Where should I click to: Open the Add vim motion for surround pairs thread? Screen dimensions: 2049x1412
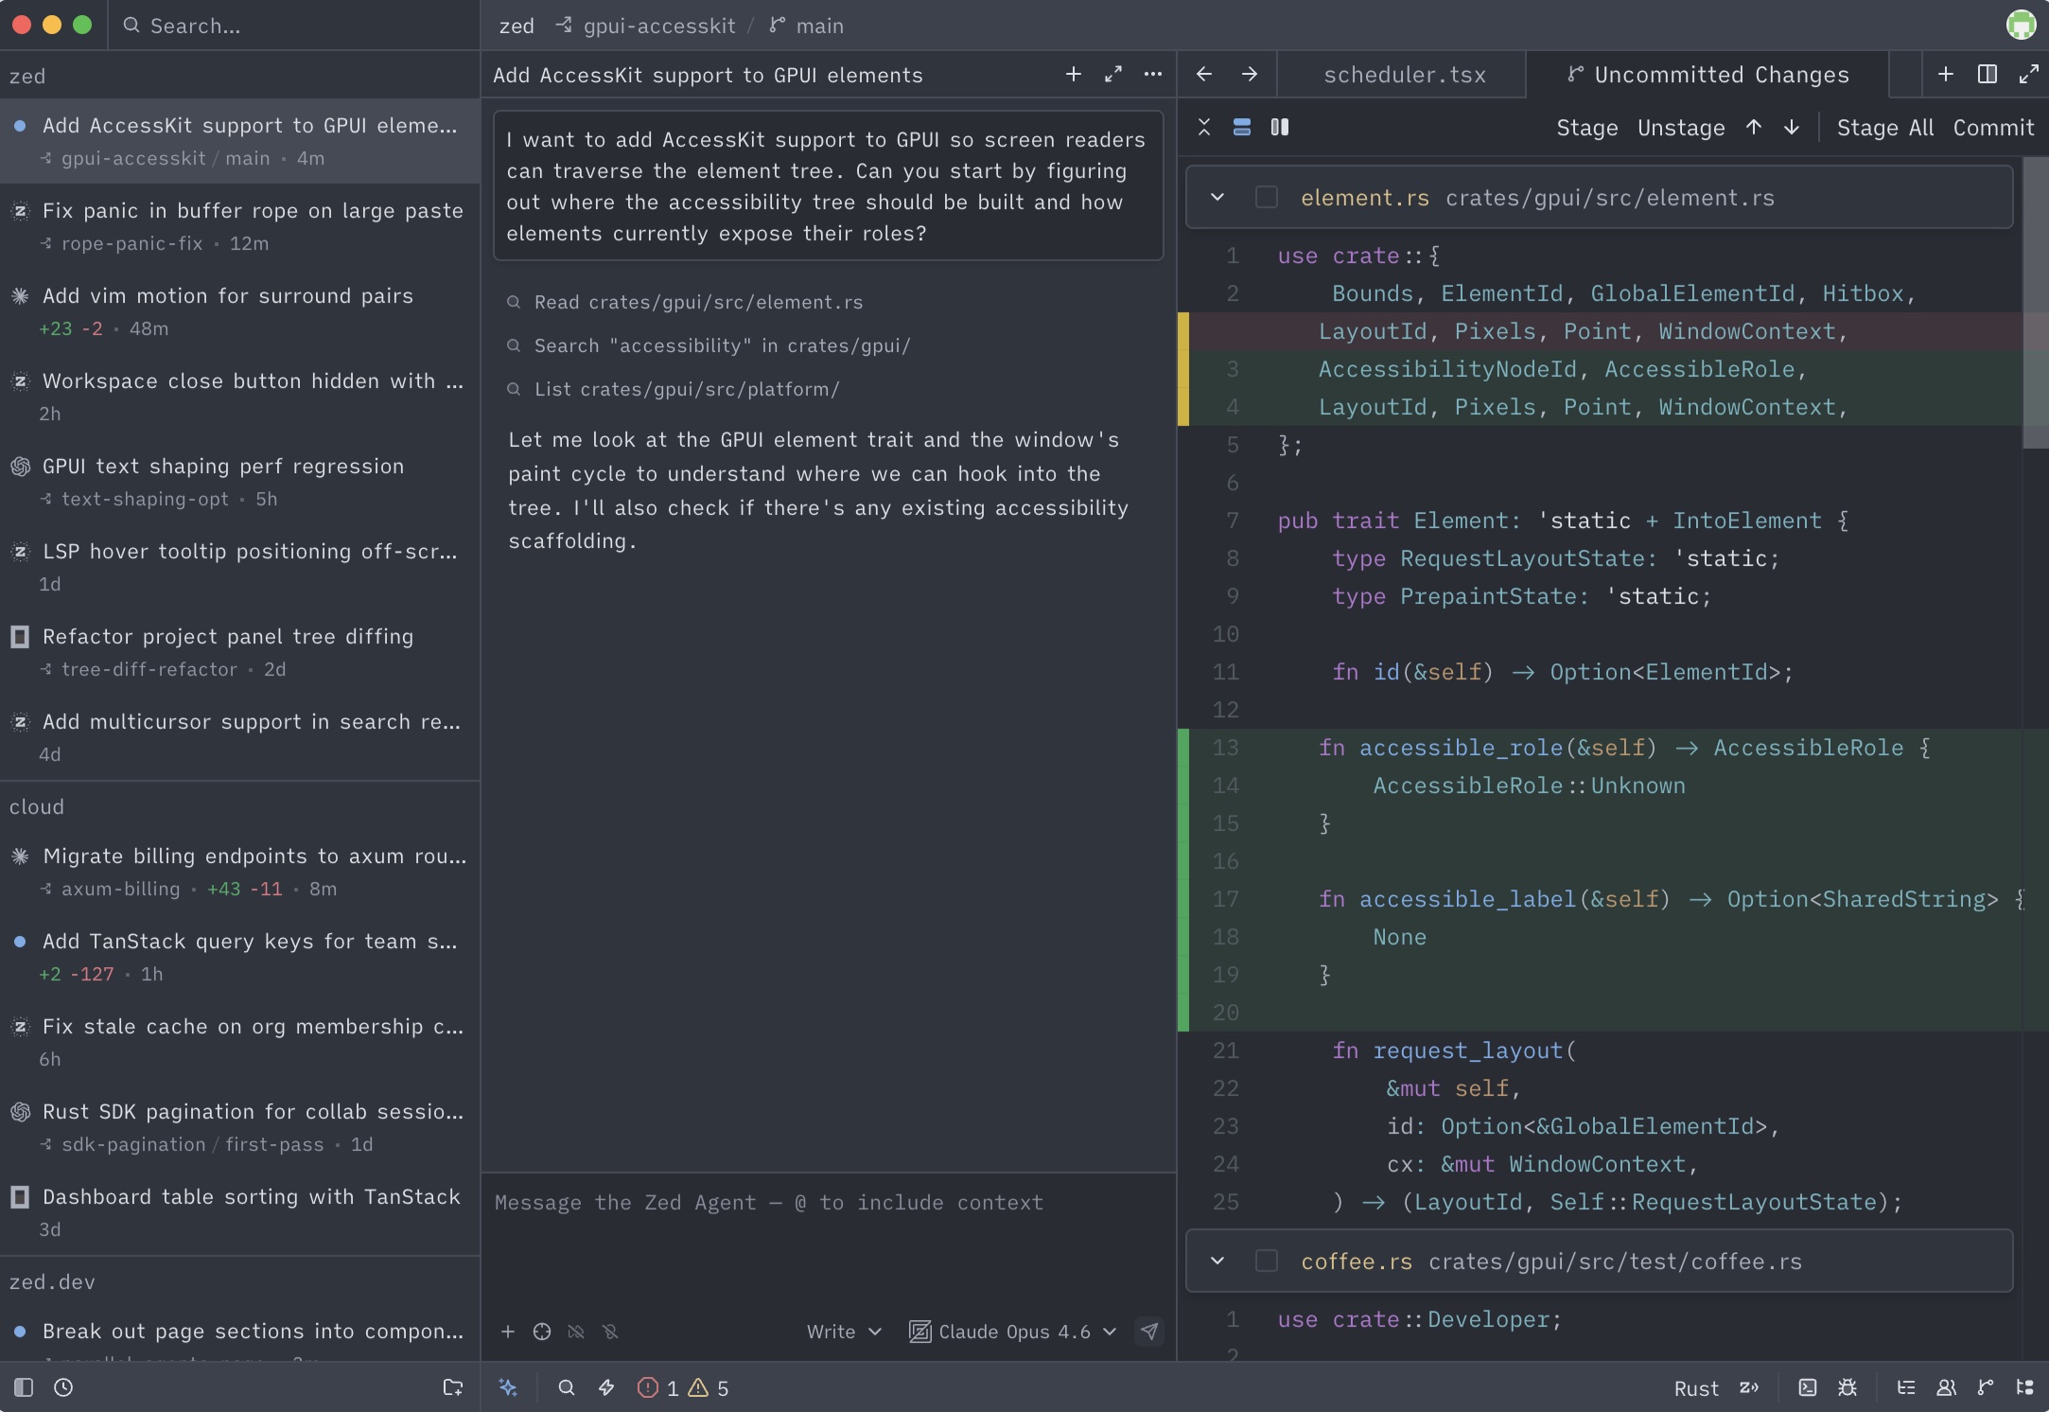pos(240,311)
